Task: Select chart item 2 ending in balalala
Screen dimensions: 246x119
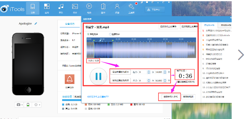Action: [216, 35]
